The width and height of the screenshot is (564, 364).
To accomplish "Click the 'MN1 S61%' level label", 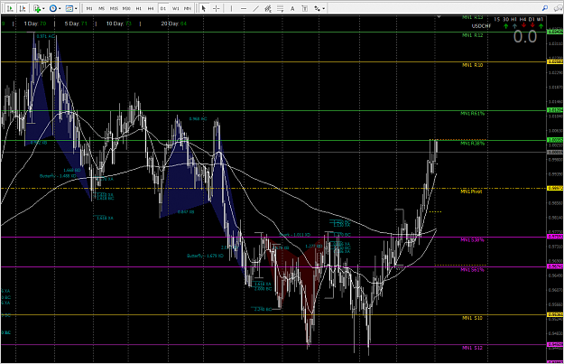I will click(472, 270).
